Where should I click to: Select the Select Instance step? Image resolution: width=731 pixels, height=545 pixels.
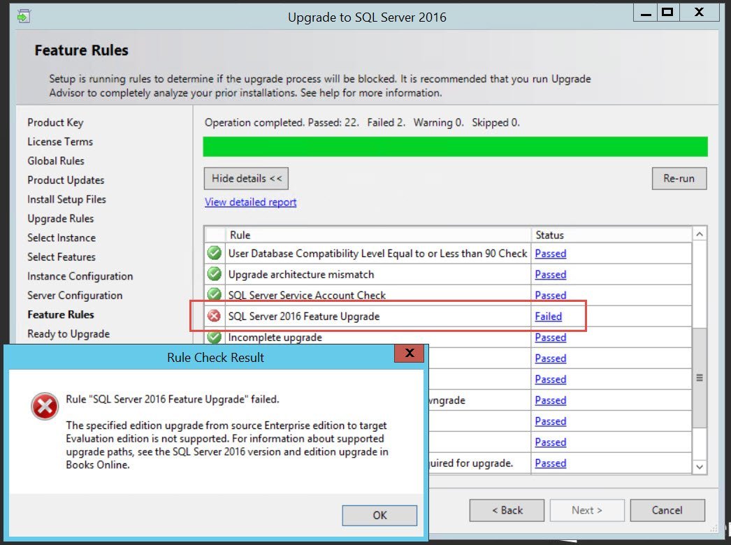[61, 238]
